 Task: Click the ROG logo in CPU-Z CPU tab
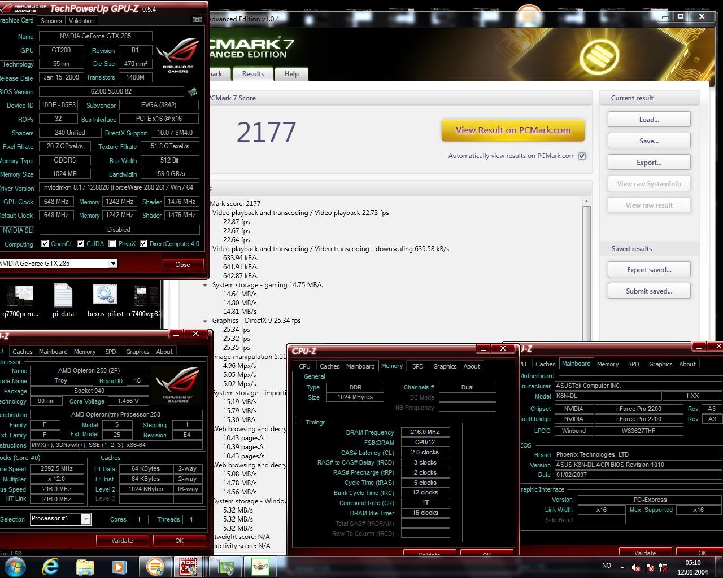point(178,385)
